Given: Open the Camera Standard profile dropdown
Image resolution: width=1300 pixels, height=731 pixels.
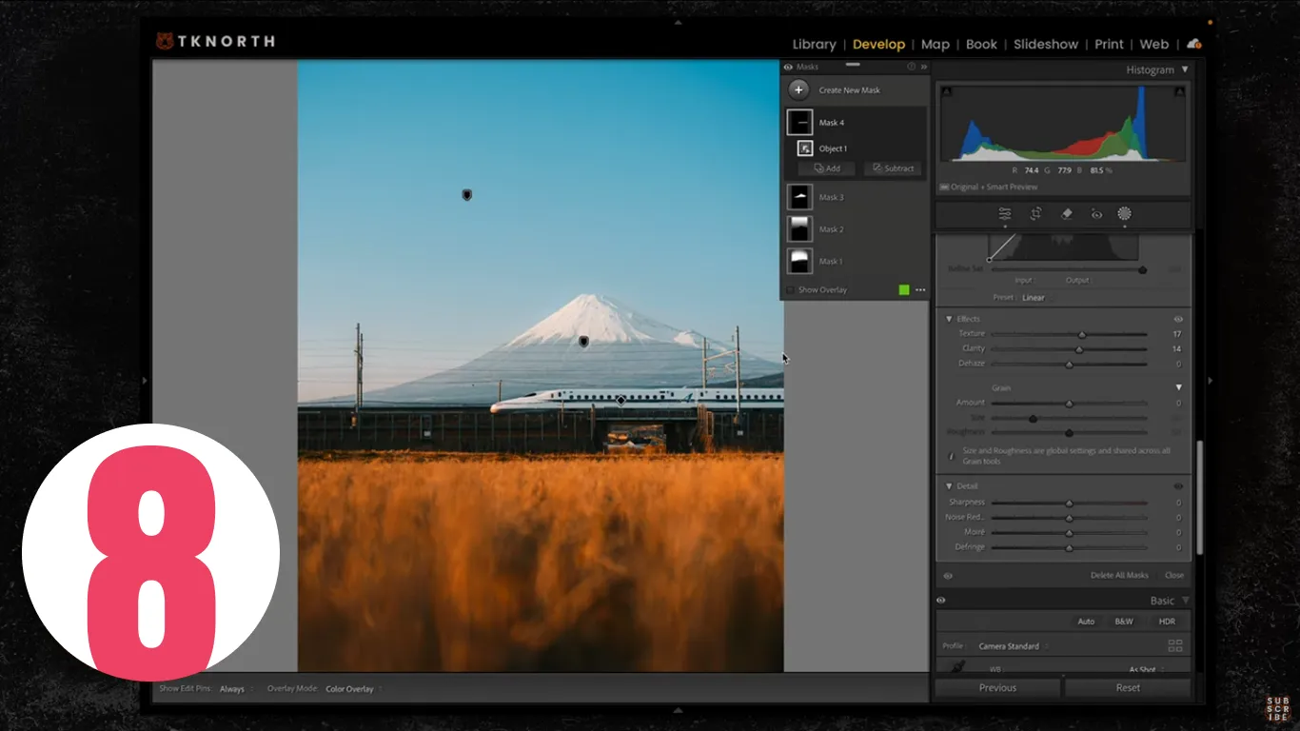Looking at the screenshot, I should point(1013,646).
